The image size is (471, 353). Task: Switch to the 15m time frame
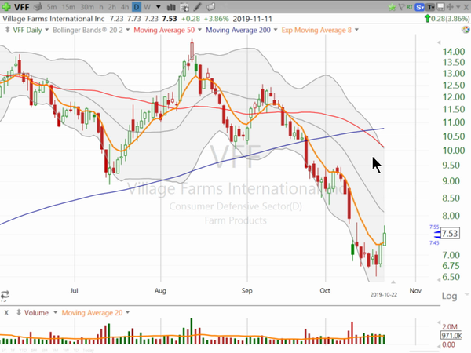point(68,7)
